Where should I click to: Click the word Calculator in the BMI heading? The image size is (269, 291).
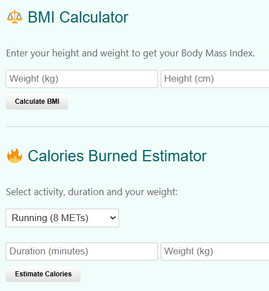(94, 17)
